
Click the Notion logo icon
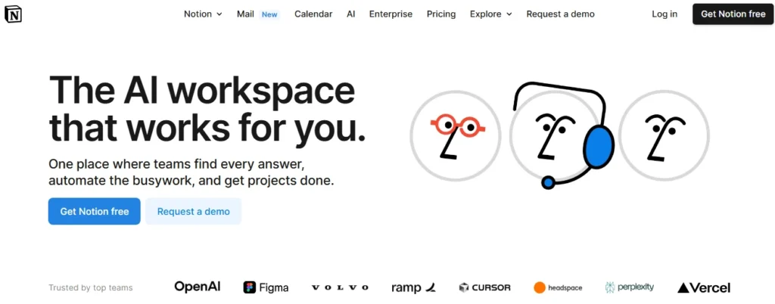pyautogui.click(x=14, y=14)
